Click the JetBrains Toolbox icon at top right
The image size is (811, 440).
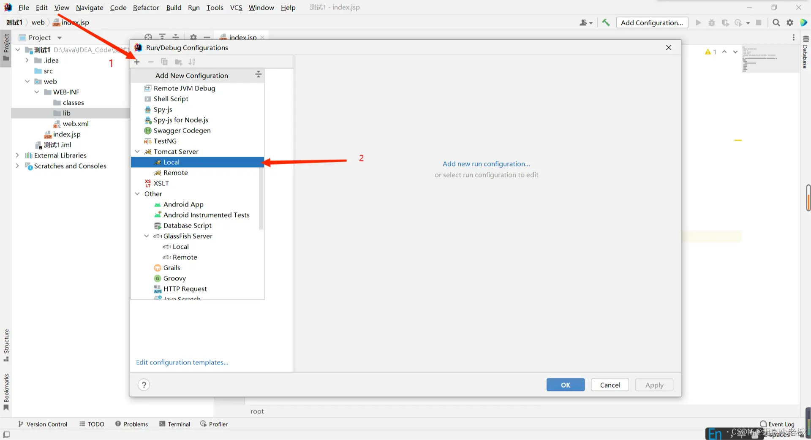[x=803, y=23]
